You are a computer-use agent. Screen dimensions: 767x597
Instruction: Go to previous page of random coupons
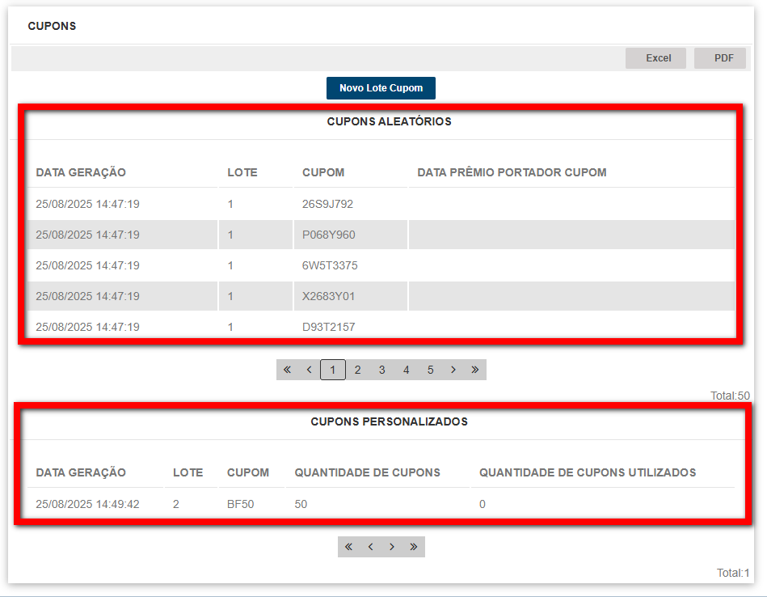[309, 370]
